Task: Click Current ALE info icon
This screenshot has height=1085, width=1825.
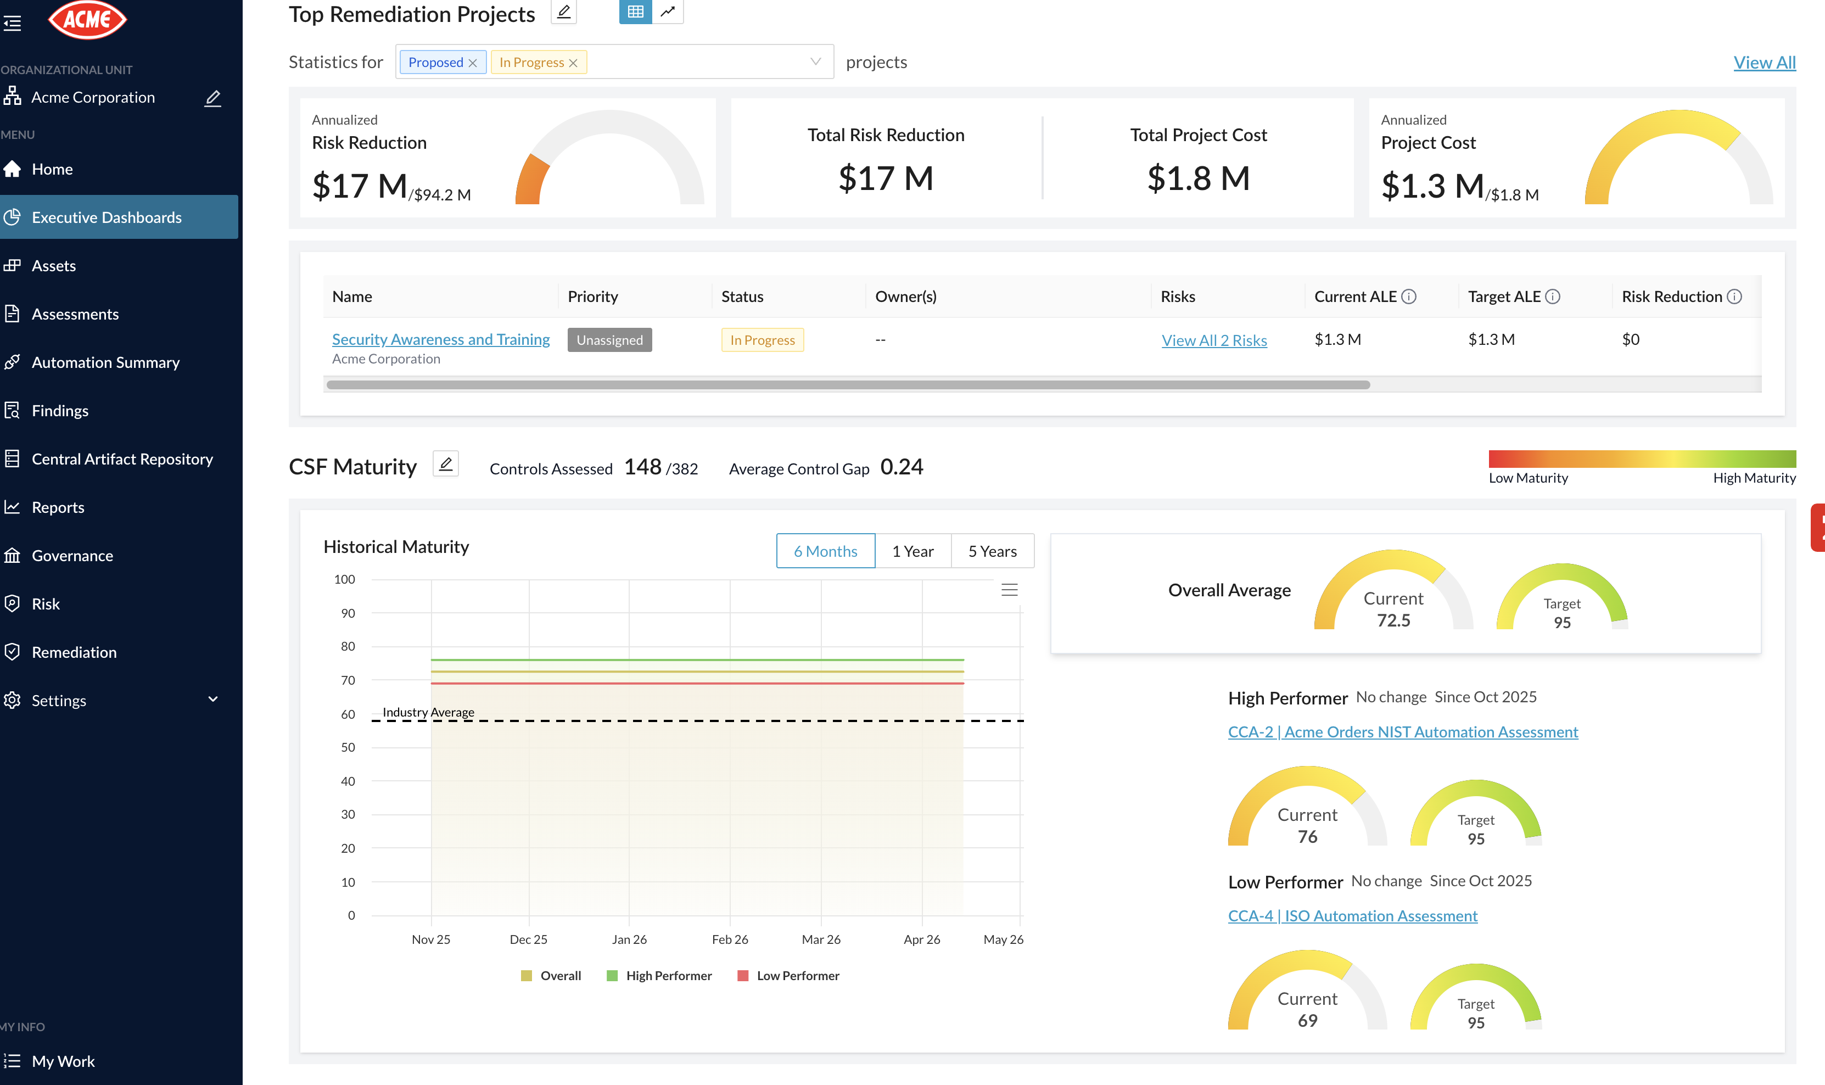Action: click(1409, 297)
